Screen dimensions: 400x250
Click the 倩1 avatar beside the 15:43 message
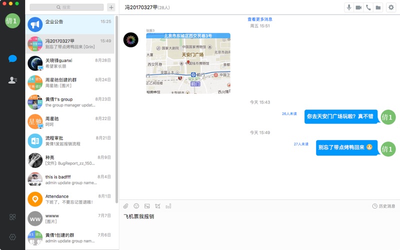[x=388, y=117]
